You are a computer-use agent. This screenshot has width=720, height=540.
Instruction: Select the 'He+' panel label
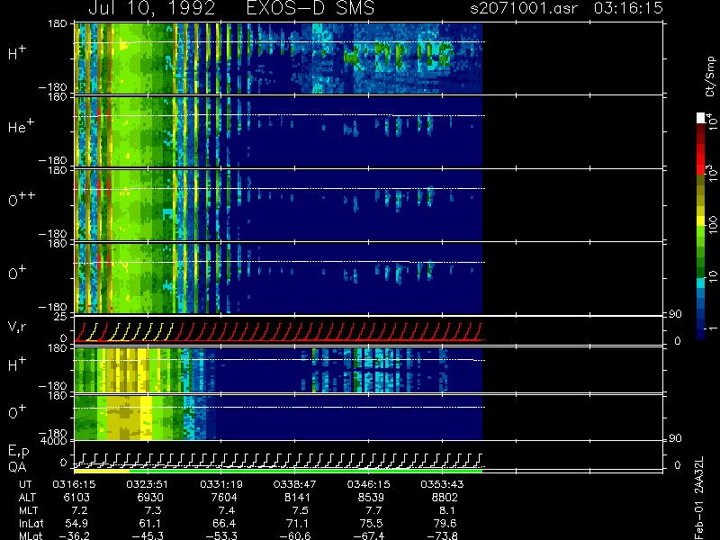pyautogui.click(x=21, y=126)
